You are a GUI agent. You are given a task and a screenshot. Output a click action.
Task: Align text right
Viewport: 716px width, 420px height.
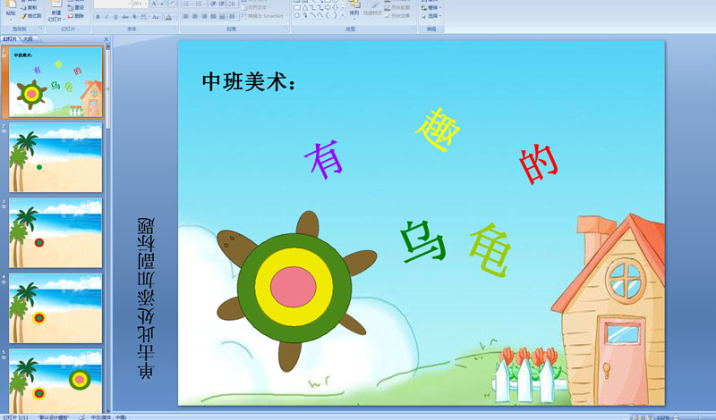(x=204, y=16)
